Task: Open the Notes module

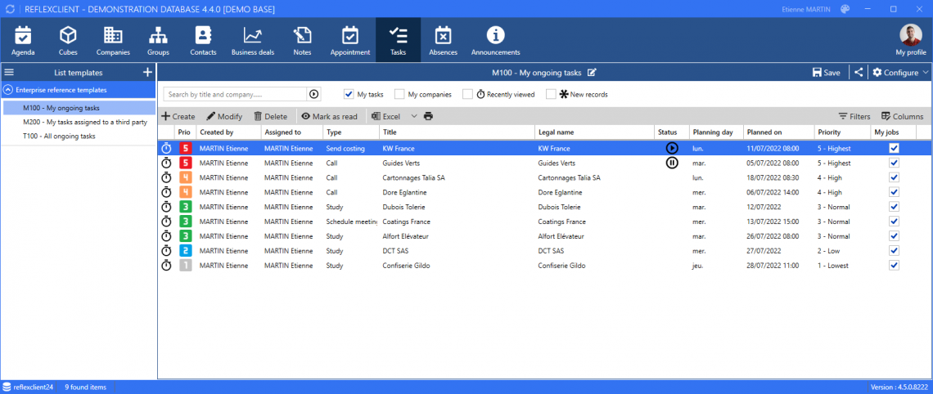Action: point(302,40)
